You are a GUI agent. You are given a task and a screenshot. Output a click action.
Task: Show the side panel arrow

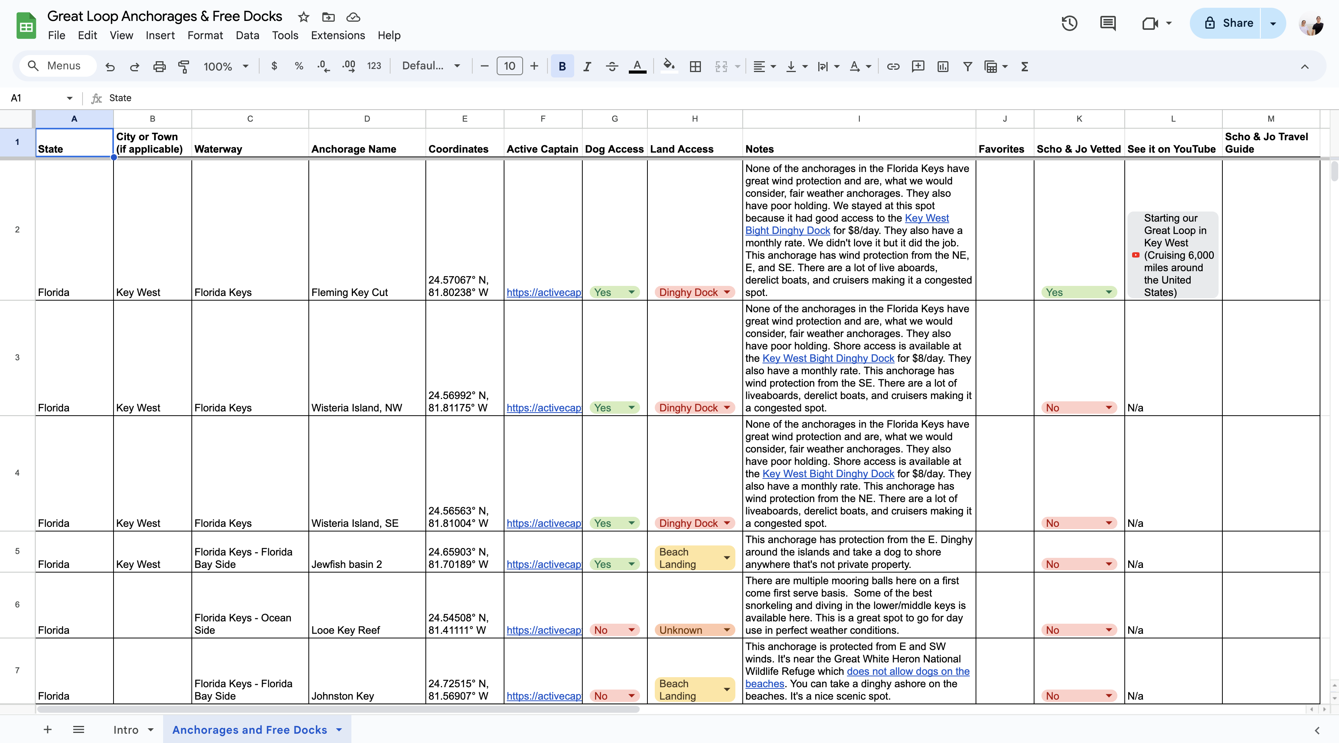[x=1317, y=730]
